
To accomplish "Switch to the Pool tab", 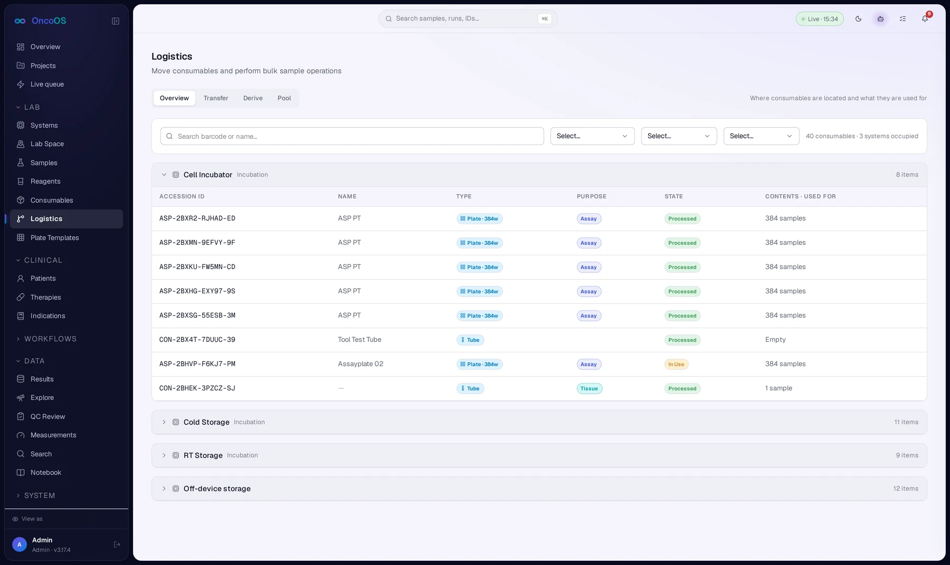I will (284, 98).
